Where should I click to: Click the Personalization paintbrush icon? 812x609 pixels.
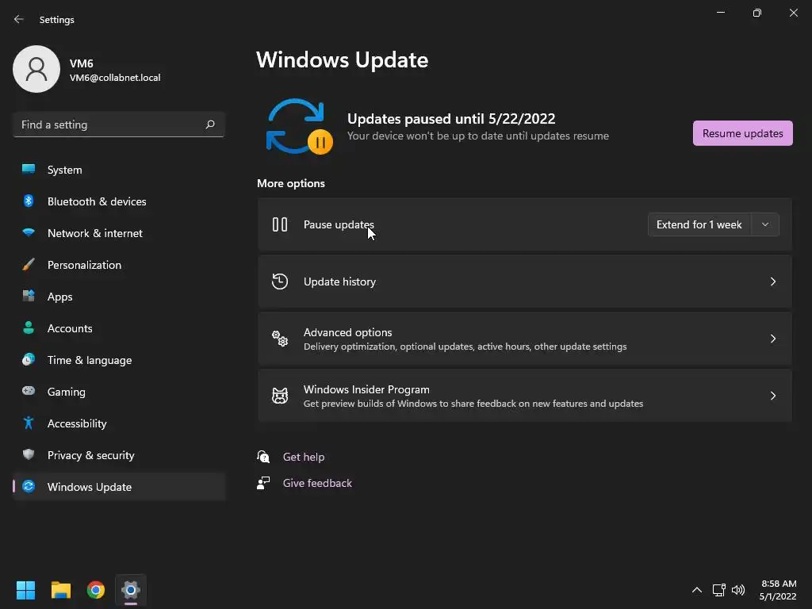(29, 265)
